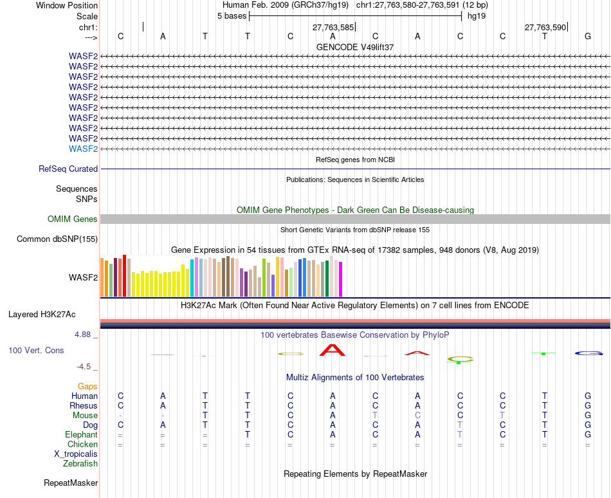
Task: Click the cyan GTEx expression bar
Action: point(192,278)
